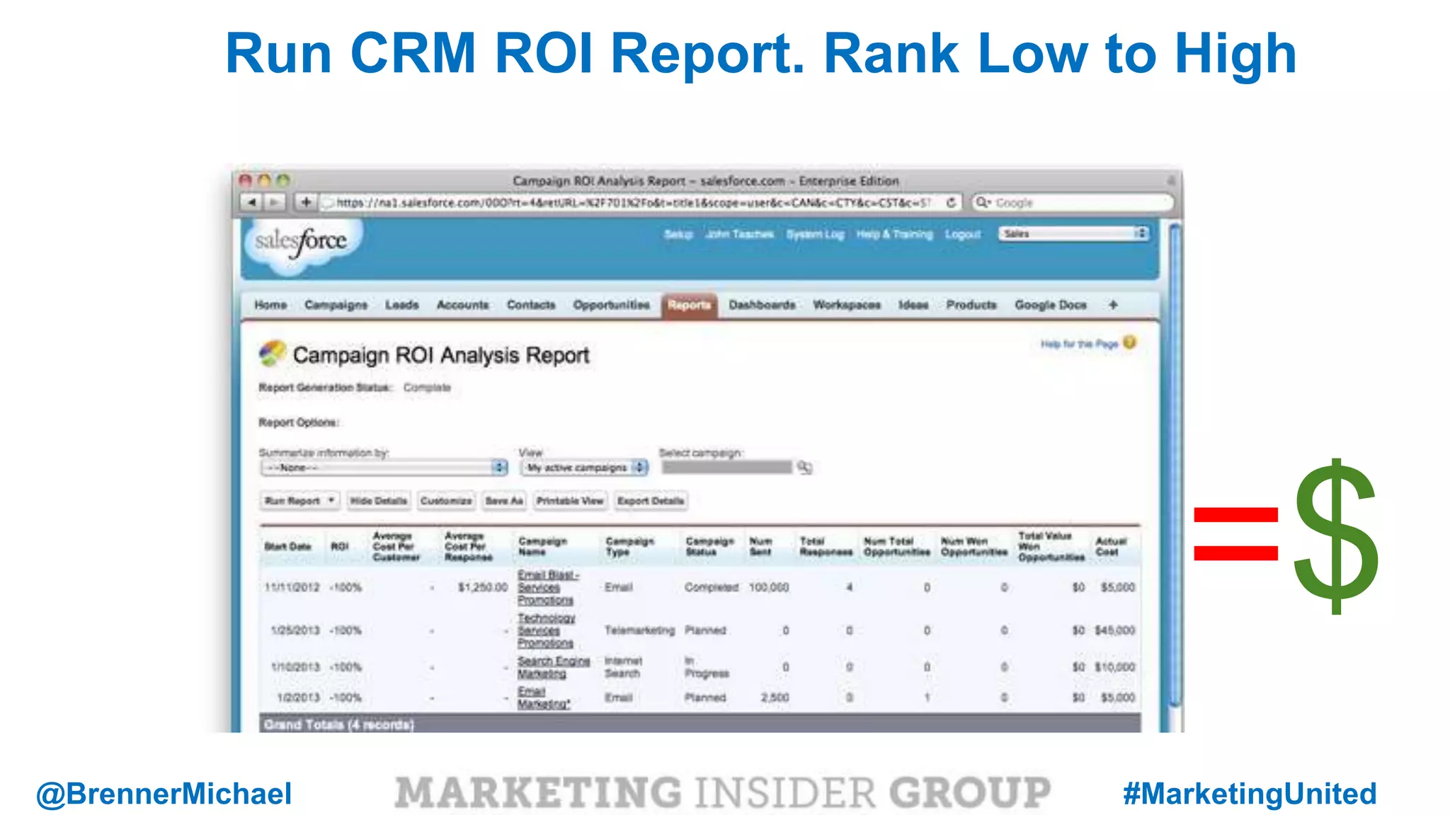Click the campaign lookup magnifier icon

804,467
